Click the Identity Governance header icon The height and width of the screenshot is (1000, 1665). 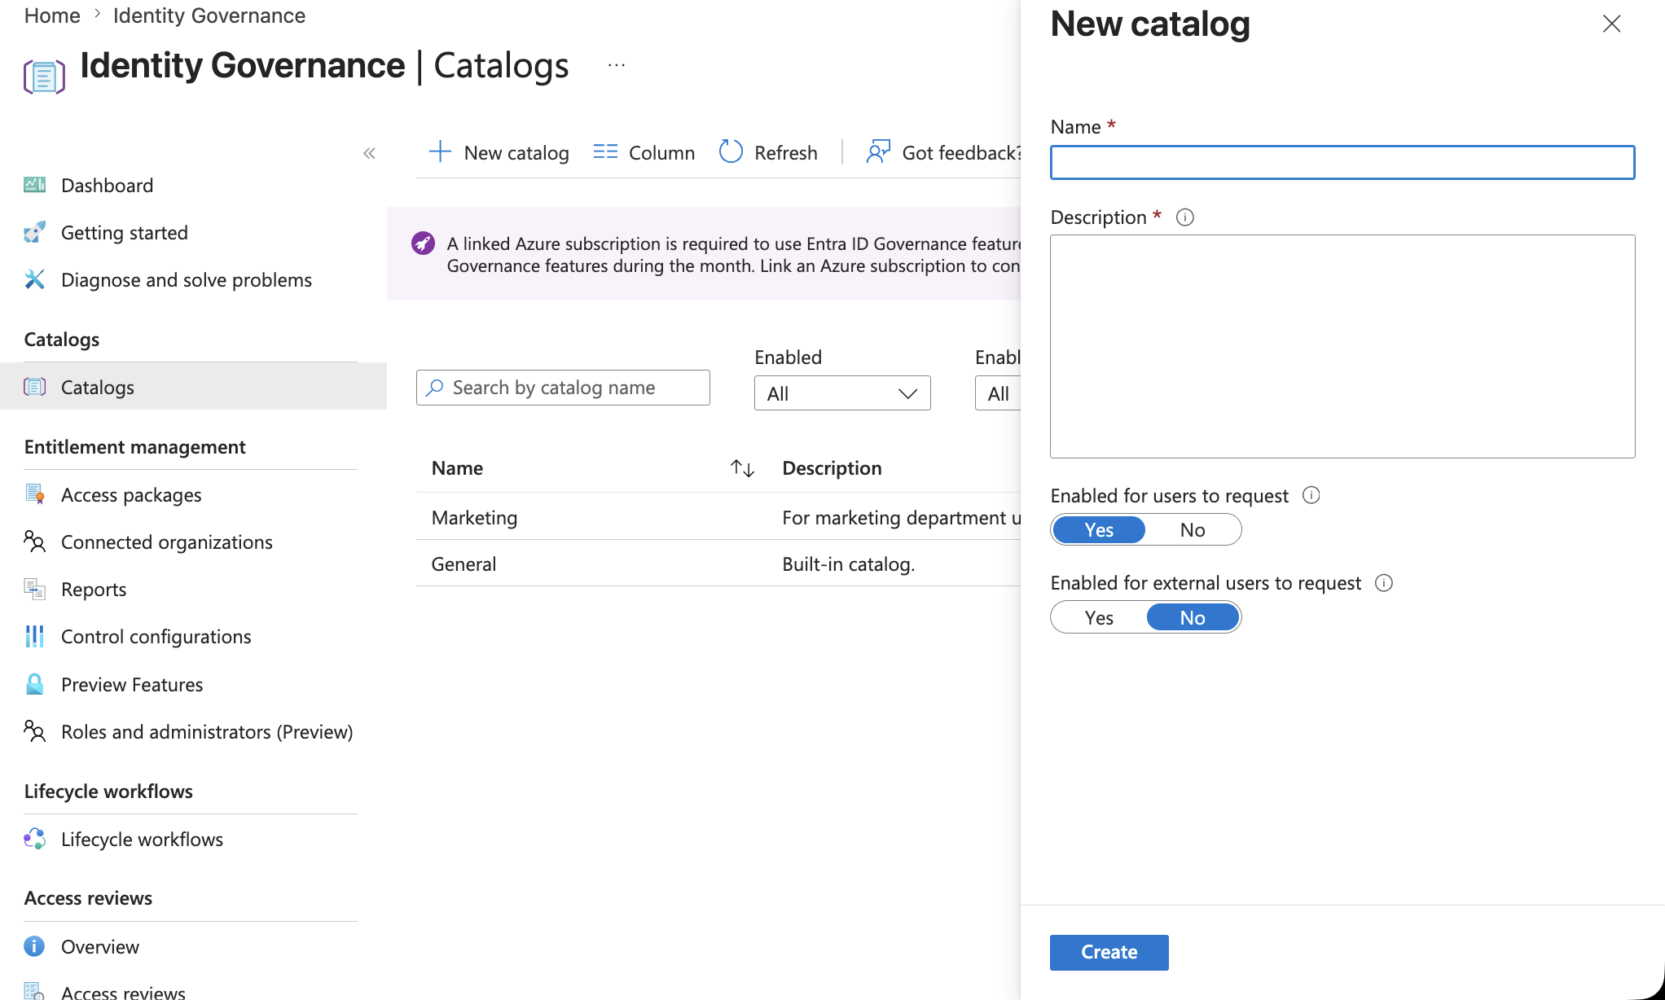44,77
